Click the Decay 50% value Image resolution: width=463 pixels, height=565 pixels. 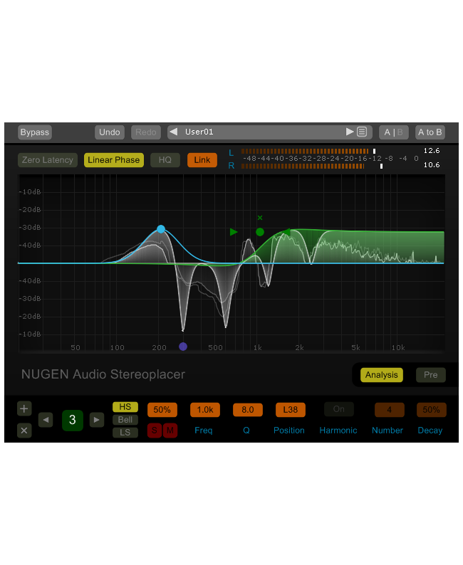coord(431,410)
